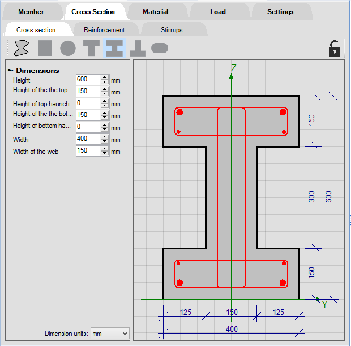This screenshot has width=351, height=346.
Task: Click the 300 web height dimension label
Action: [x=311, y=197]
